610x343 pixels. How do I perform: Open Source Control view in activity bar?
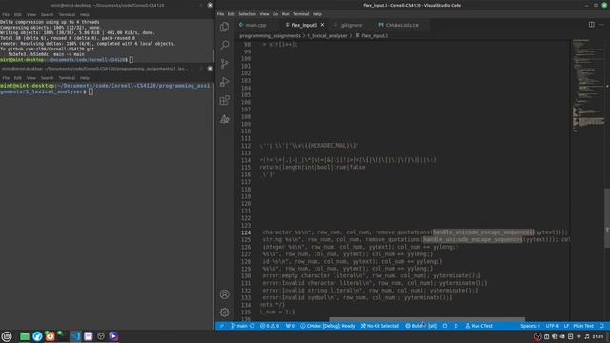click(225, 64)
